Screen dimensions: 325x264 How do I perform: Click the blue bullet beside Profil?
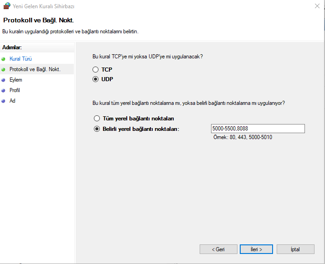4,90
